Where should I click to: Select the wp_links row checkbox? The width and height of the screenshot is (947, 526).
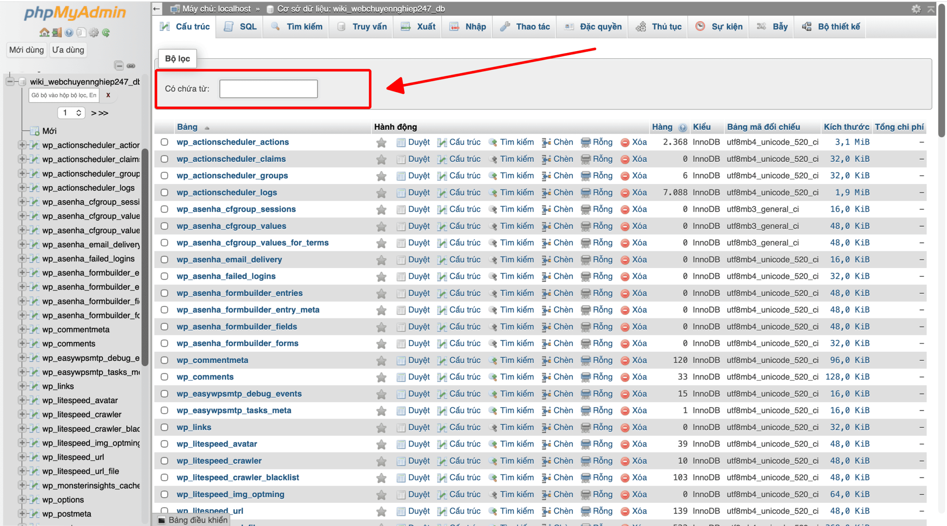point(164,428)
